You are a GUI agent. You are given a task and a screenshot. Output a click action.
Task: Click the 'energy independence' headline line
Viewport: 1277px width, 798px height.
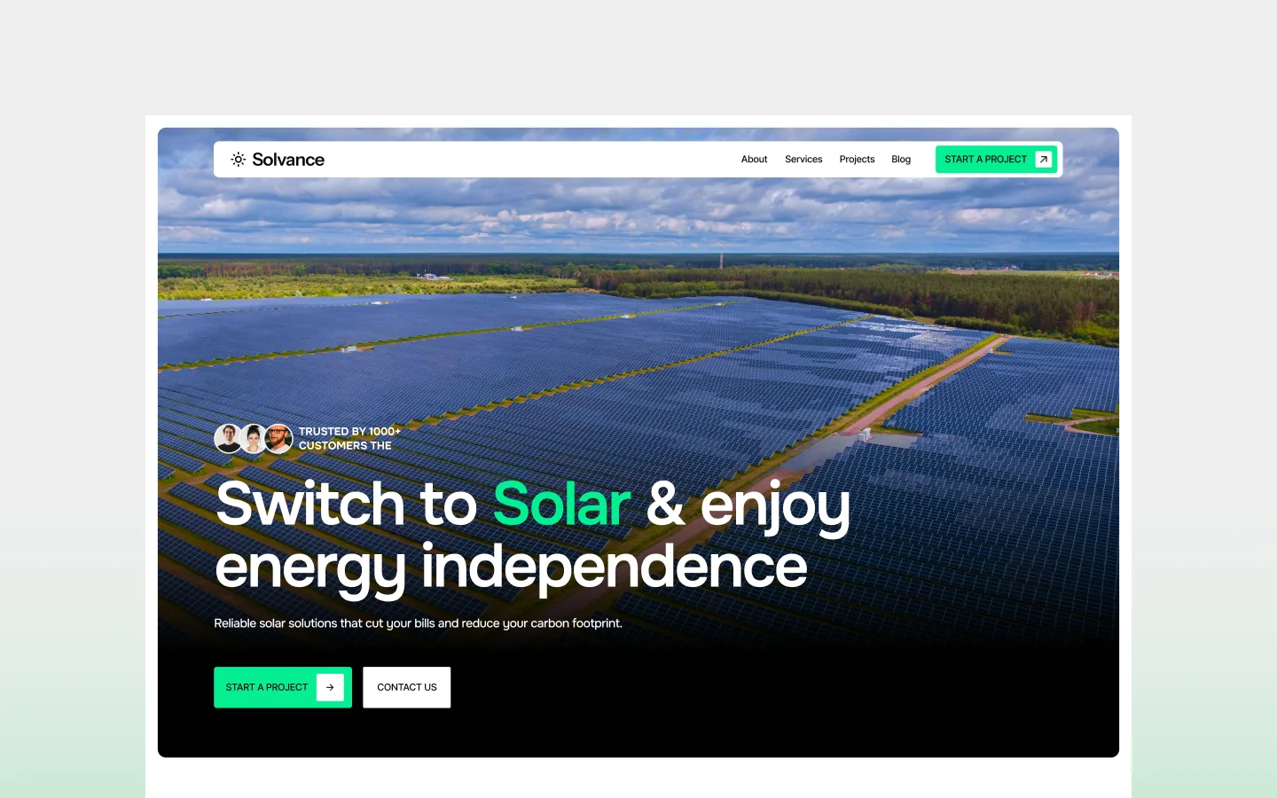pos(511,567)
